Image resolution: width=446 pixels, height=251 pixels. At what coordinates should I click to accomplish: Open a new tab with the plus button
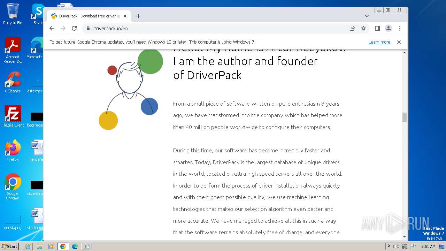pyautogui.click(x=138, y=16)
